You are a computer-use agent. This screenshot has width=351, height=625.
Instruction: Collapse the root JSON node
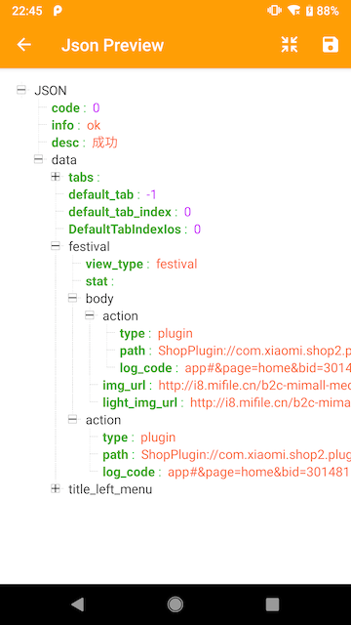(21, 90)
